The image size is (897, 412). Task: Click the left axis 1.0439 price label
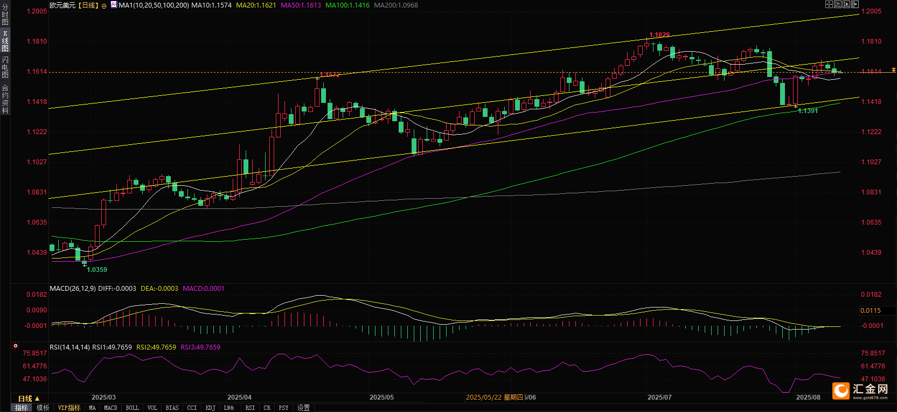(x=37, y=253)
